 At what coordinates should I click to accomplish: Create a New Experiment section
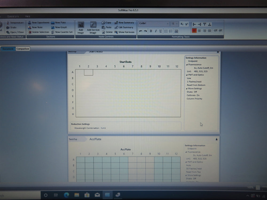point(39,22)
